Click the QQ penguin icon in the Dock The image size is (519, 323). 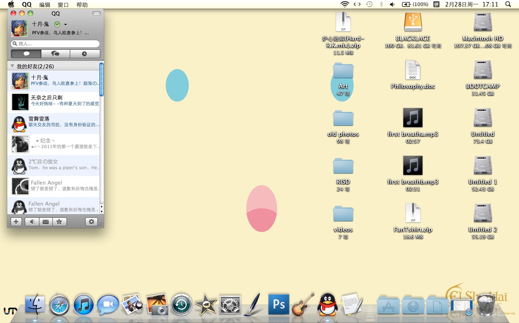(x=327, y=304)
